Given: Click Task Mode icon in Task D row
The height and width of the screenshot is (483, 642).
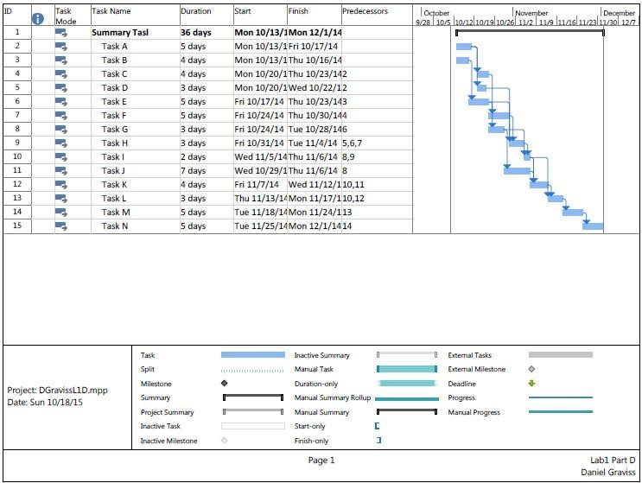Looking at the screenshot, I should tap(61, 88).
